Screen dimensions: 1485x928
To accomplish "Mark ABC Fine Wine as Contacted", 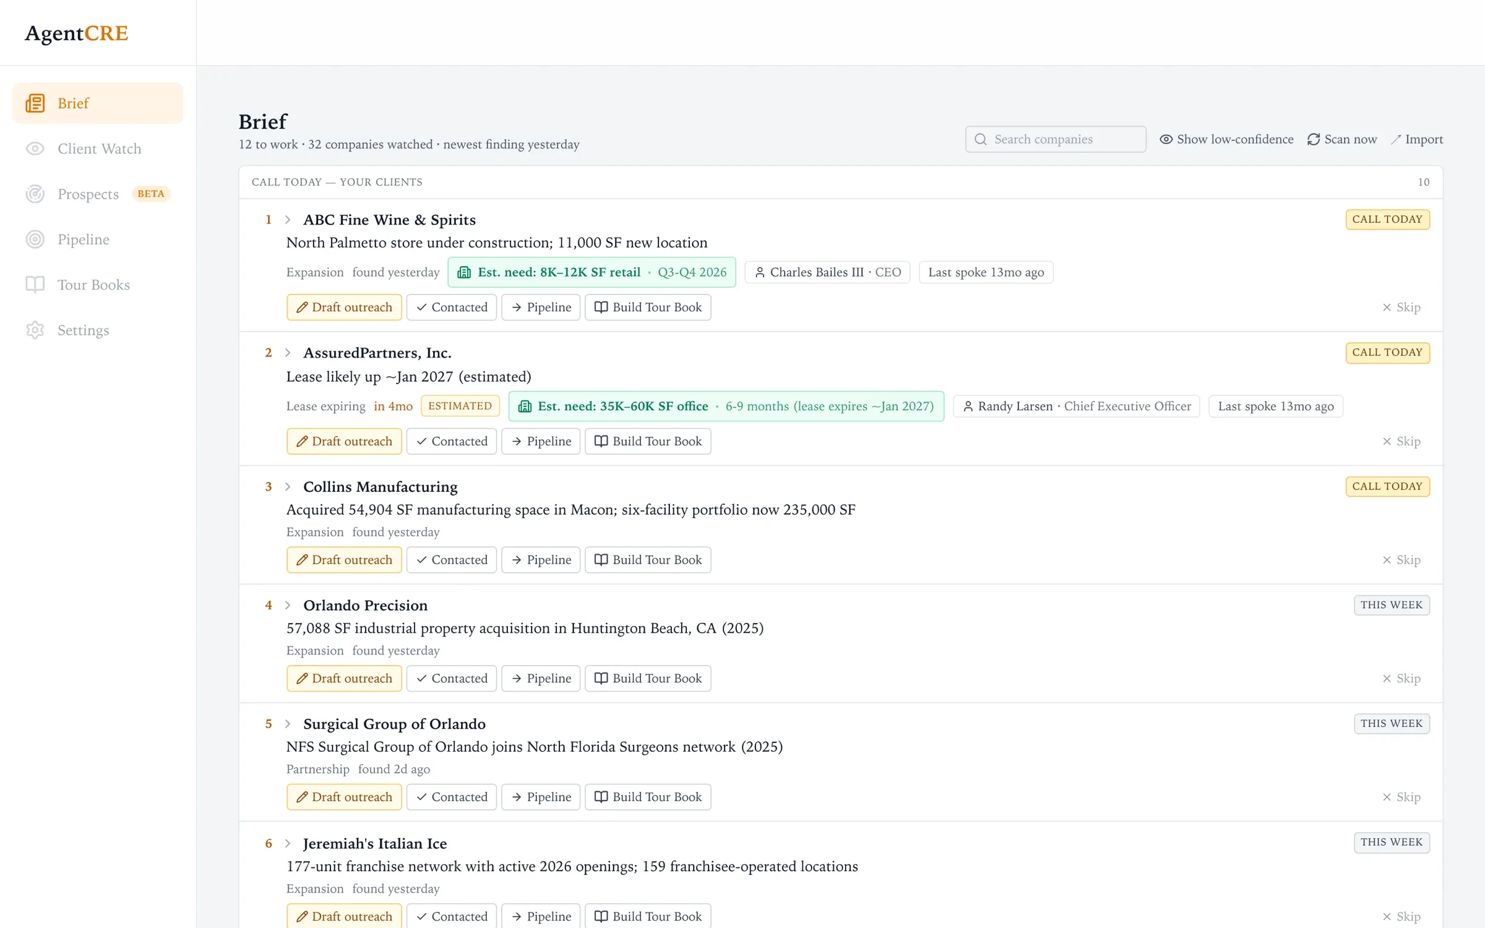I will coord(452,307).
